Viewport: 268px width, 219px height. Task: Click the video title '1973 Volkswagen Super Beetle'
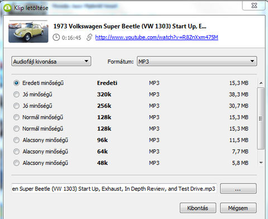tap(130, 26)
